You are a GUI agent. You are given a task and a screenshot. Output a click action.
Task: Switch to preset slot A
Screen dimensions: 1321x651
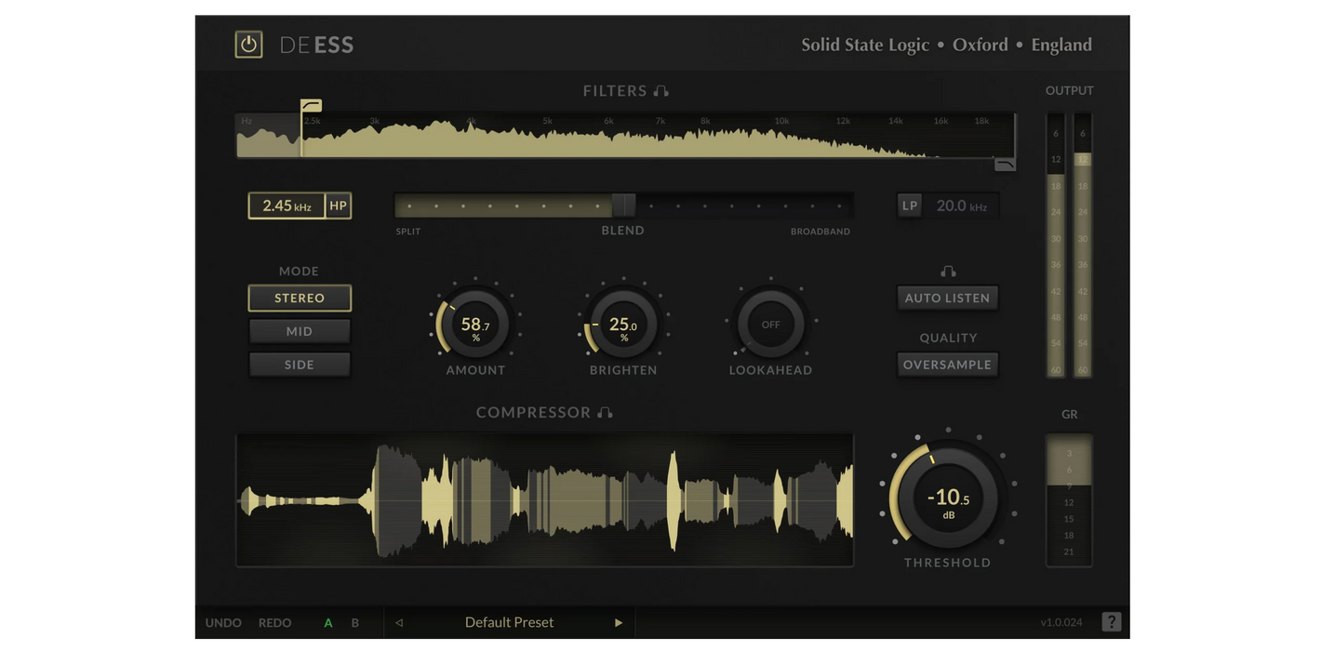[x=327, y=623]
